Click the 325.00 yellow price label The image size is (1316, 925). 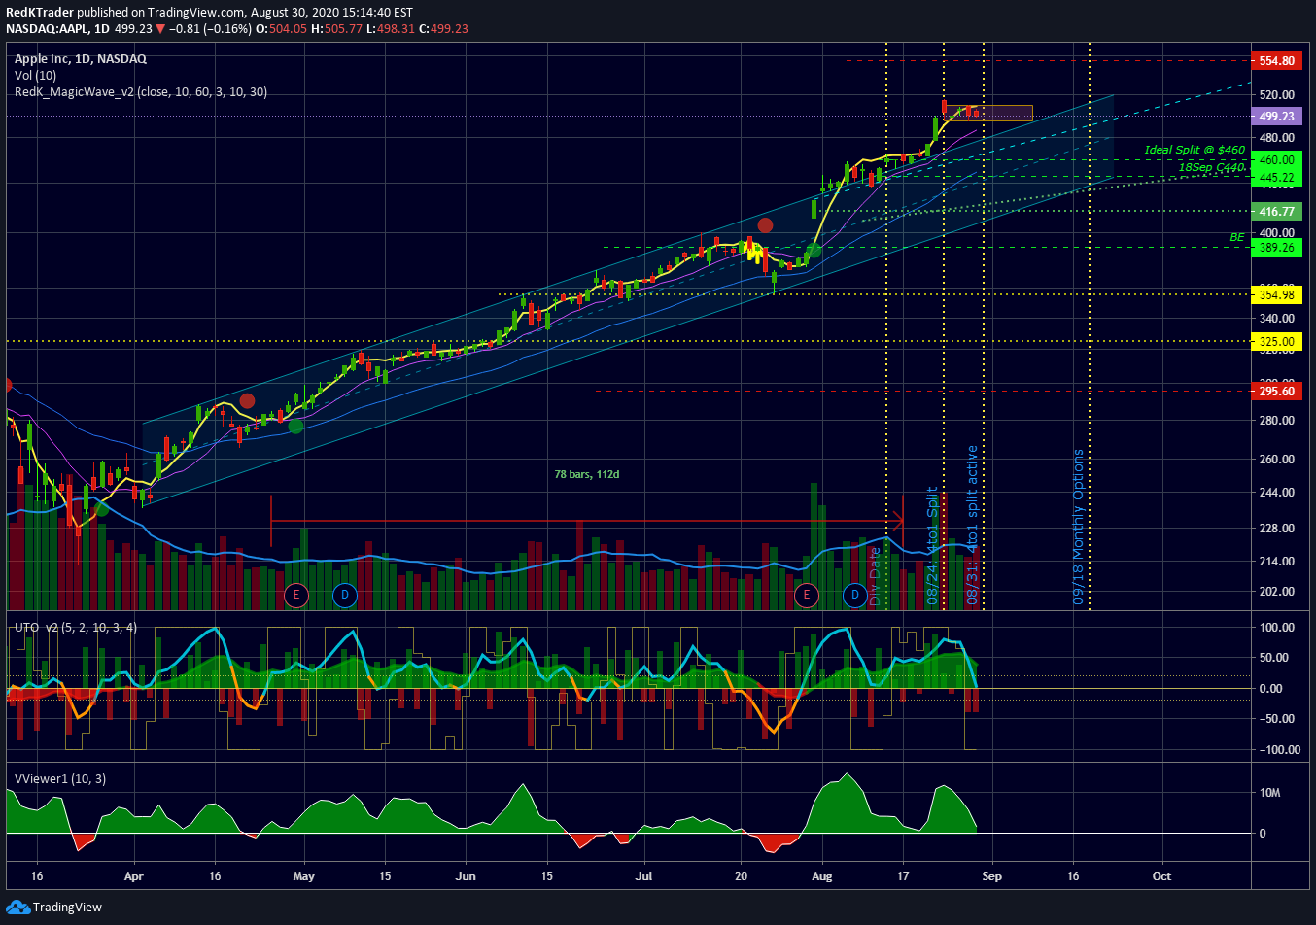click(1277, 341)
